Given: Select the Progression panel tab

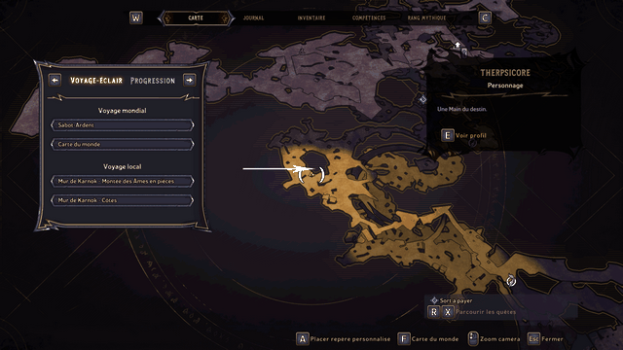Looking at the screenshot, I should (x=153, y=81).
